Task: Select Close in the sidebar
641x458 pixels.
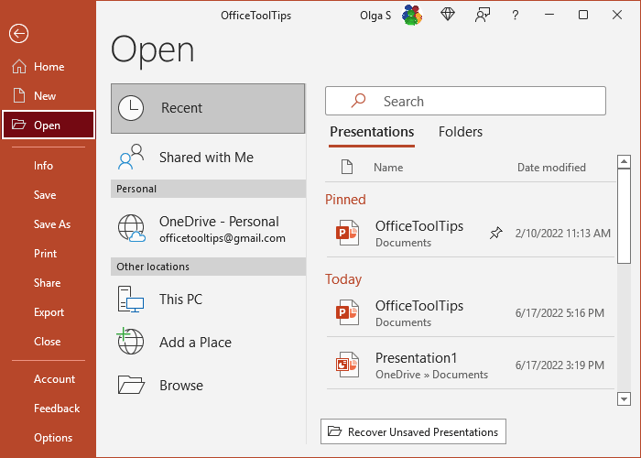Action: click(49, 342)
